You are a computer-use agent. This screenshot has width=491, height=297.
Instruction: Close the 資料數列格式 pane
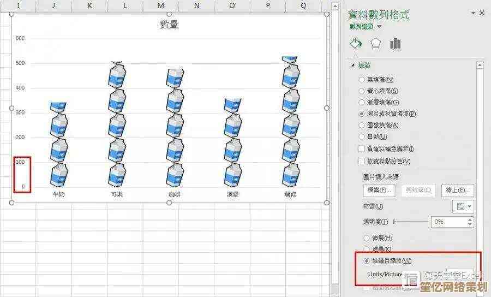pos(482,13)
